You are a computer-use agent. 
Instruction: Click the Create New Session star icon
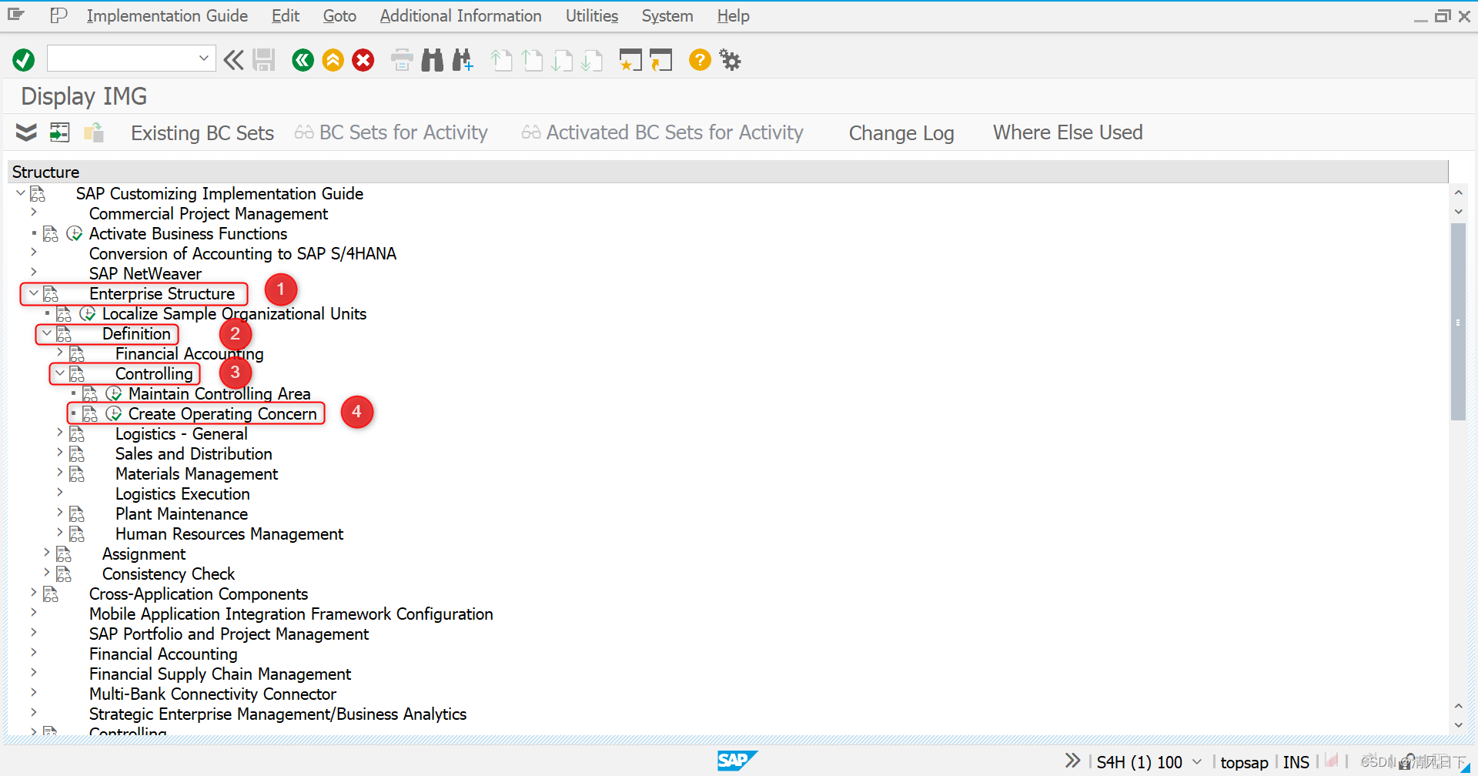(630, 59)
